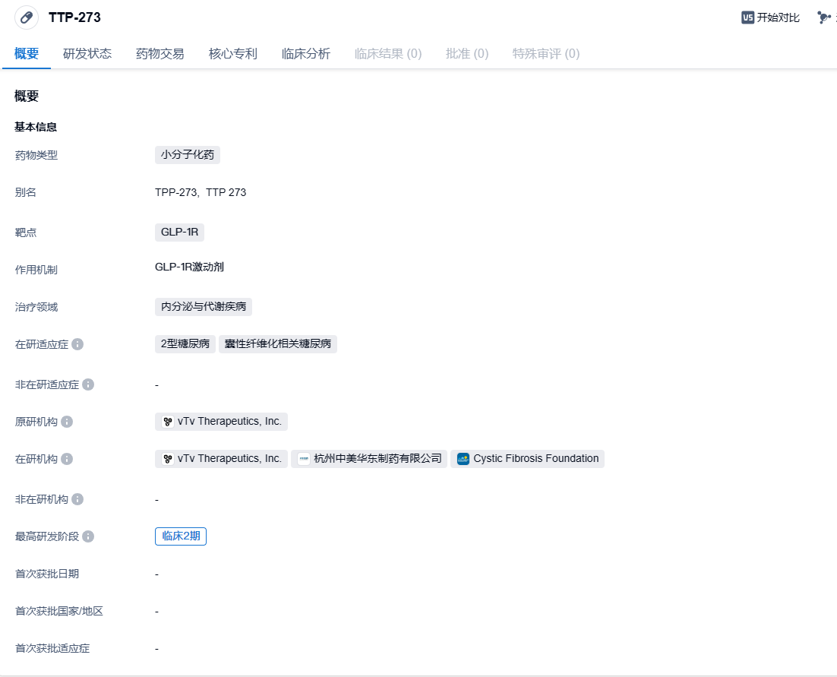Click info icon next to 在研适应症
This screenshot has width=837, height=677.
pyautogui.click(x=77, y=344)
